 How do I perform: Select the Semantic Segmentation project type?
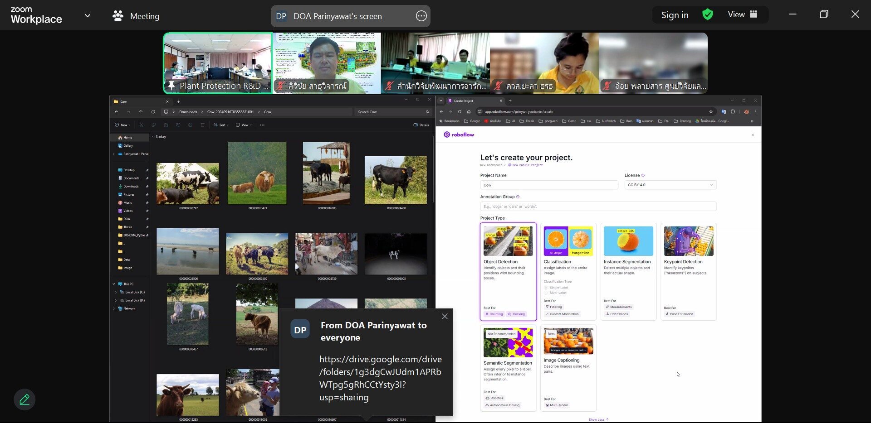(508, 368)
